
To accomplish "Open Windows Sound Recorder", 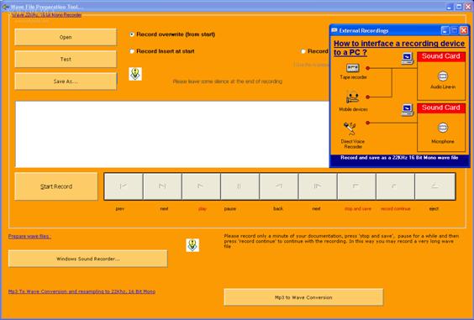I will tap(88, 259).
